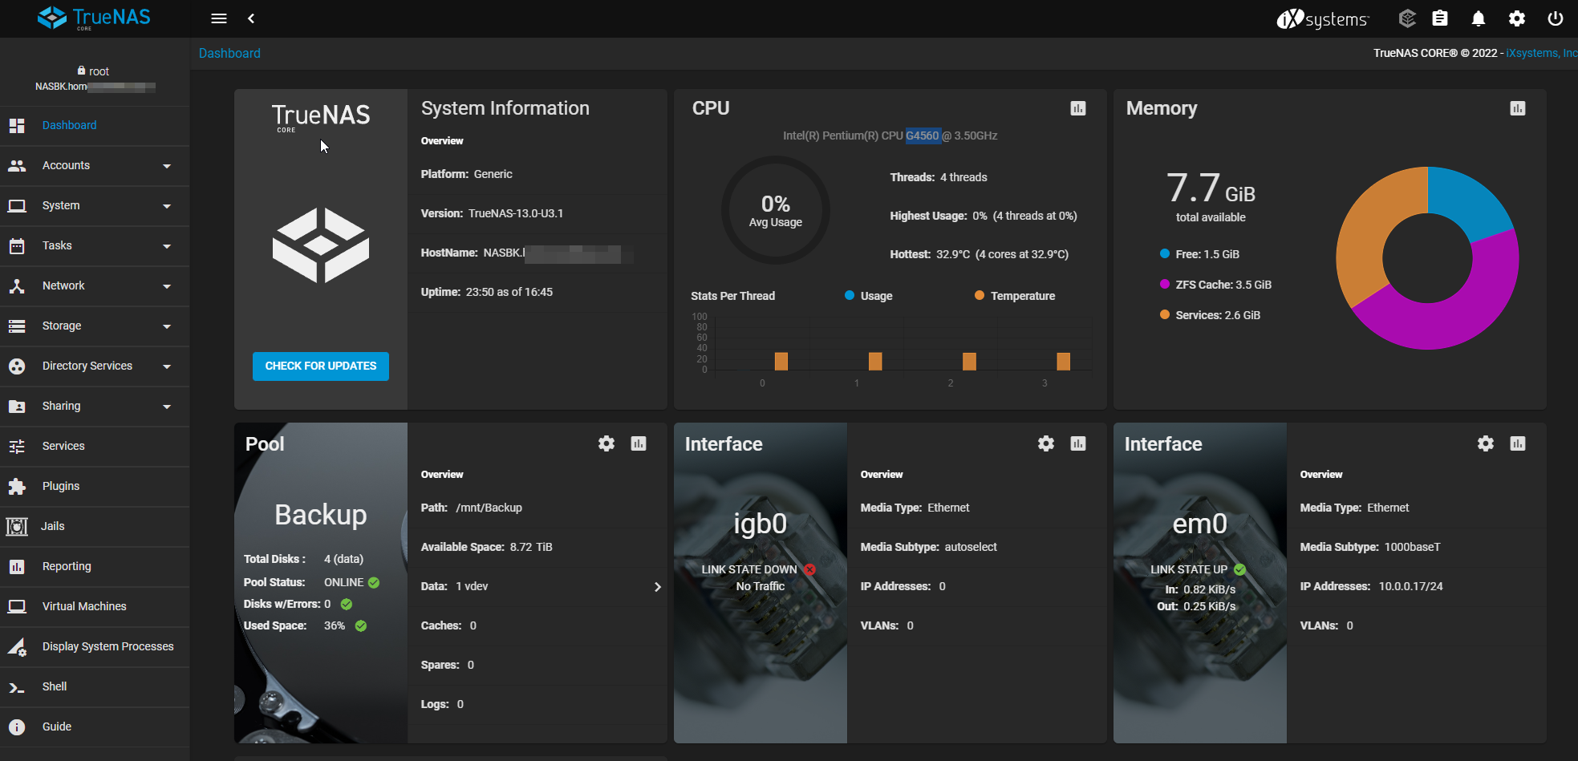Open Virtual Machines in the sidebar
Screen dimensions: 1578x761
point(95,607)
